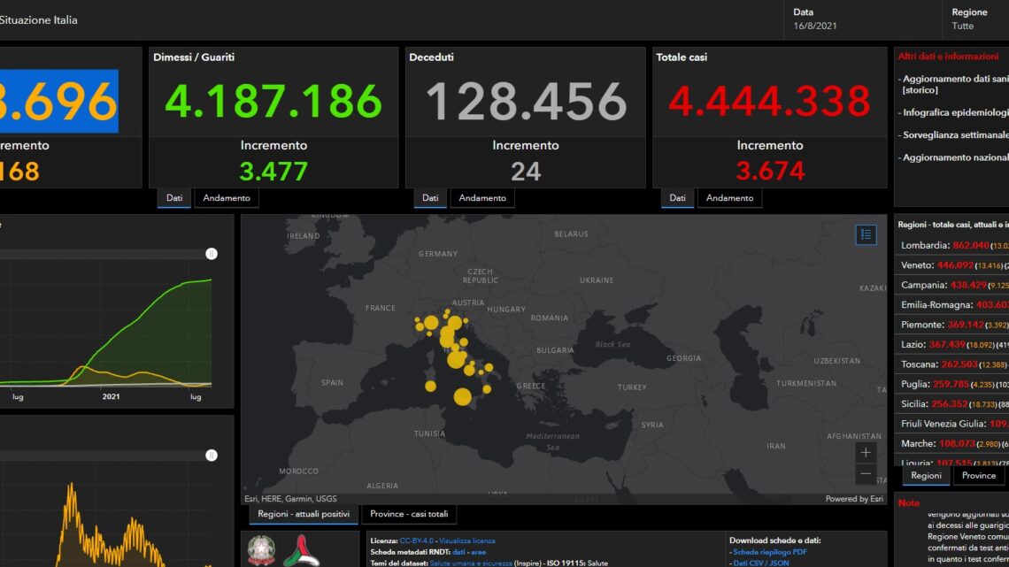The height and width of the screenshot is (567, 1009).
Task: Download Dati CSV / JSON
Action: tap(760, 563)
